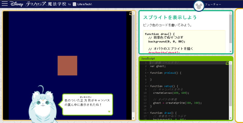
Task: Click the フューチャー user name
Action: coord(213,4)
